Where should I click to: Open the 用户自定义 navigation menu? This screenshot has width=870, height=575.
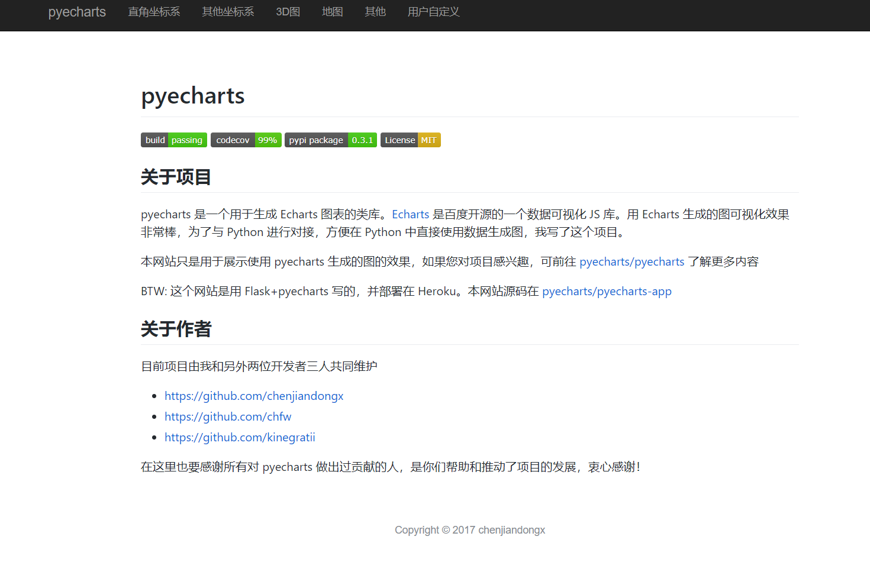[433, 12]
